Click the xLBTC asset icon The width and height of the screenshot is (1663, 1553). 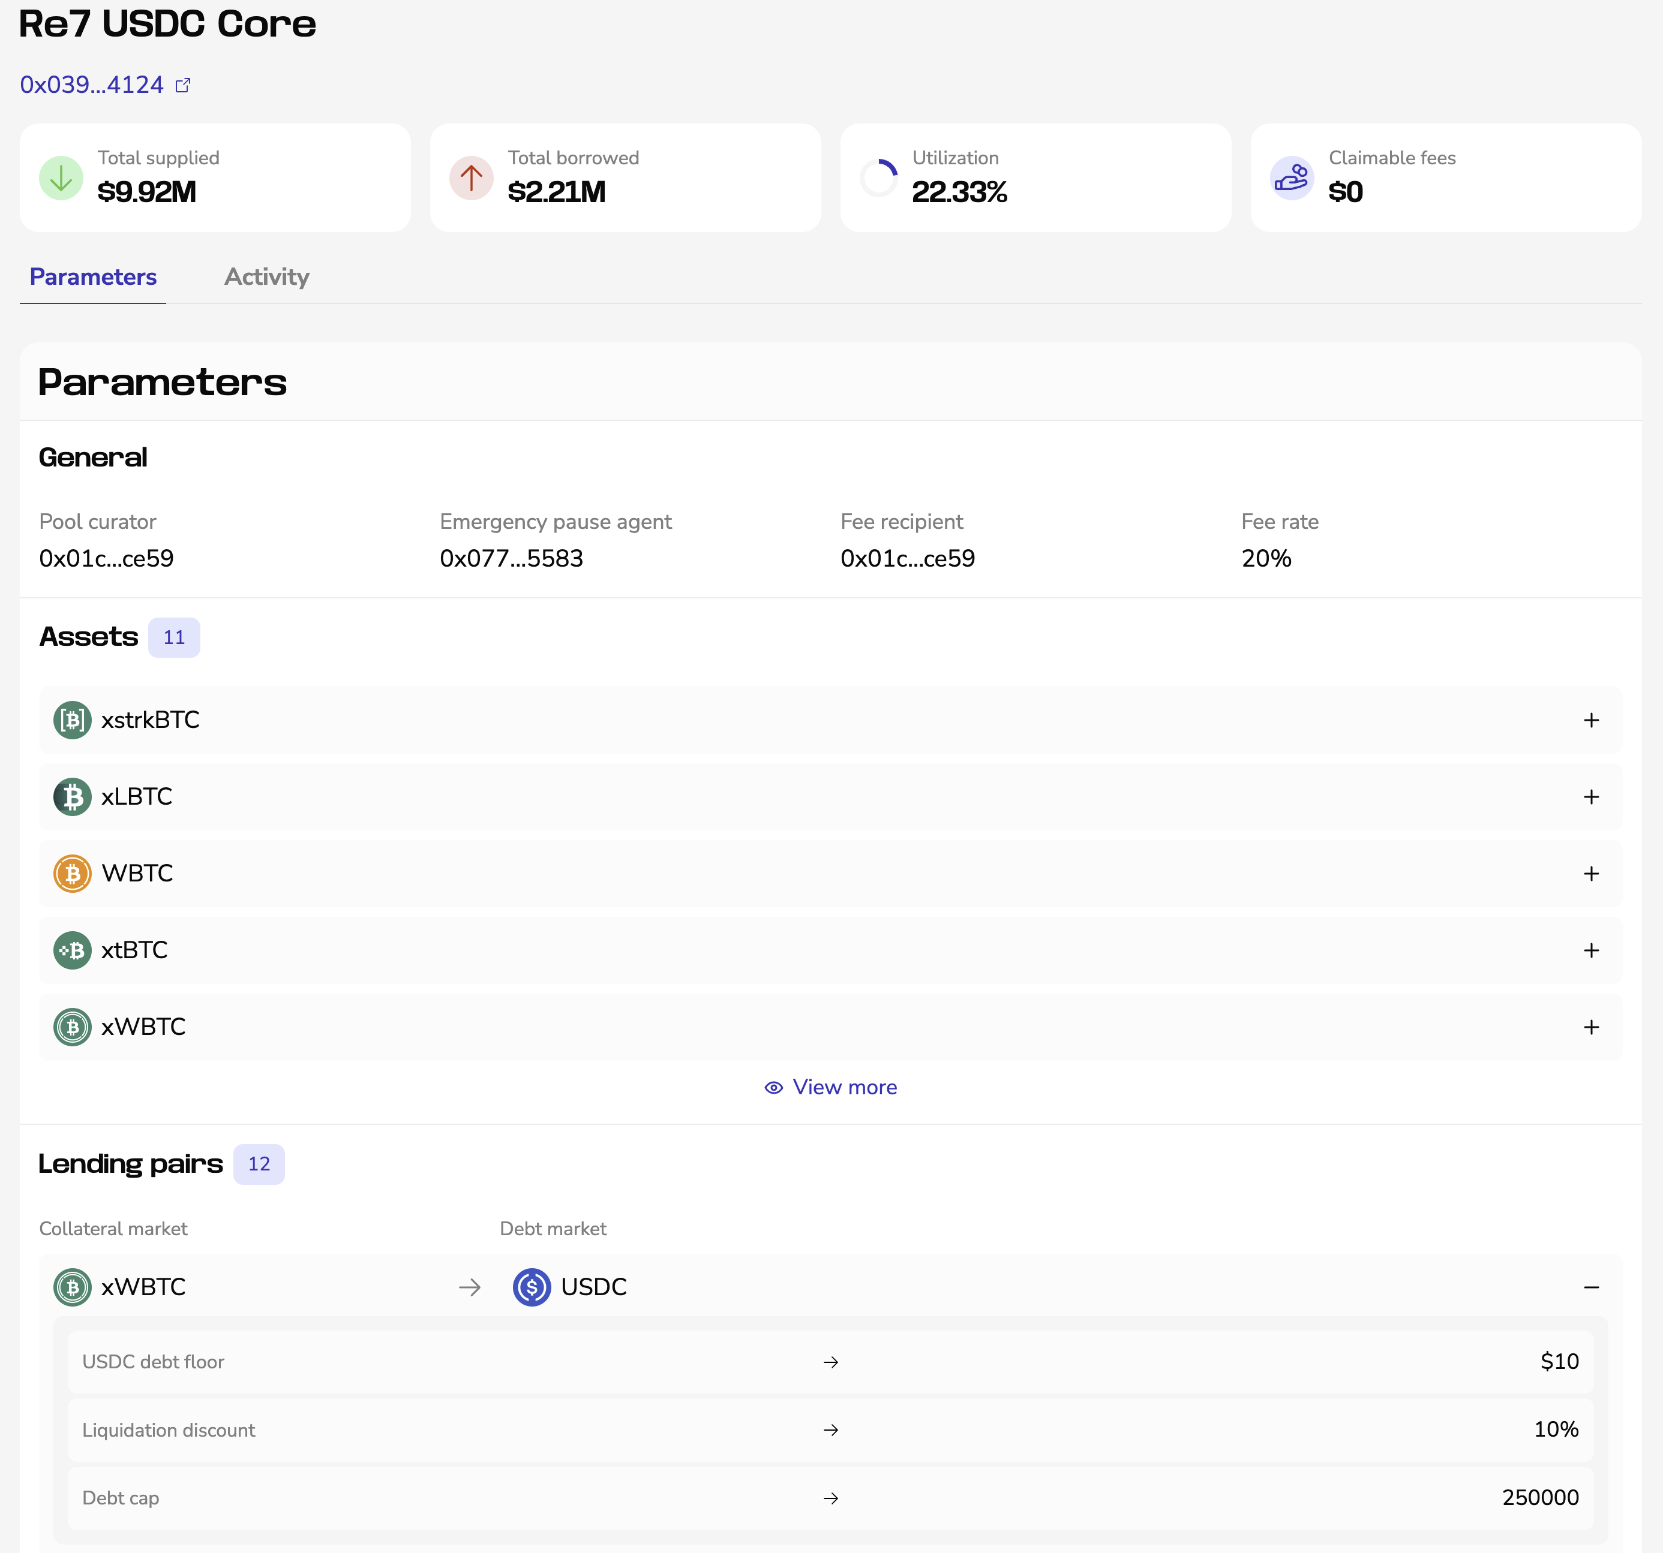pos(73,797)
